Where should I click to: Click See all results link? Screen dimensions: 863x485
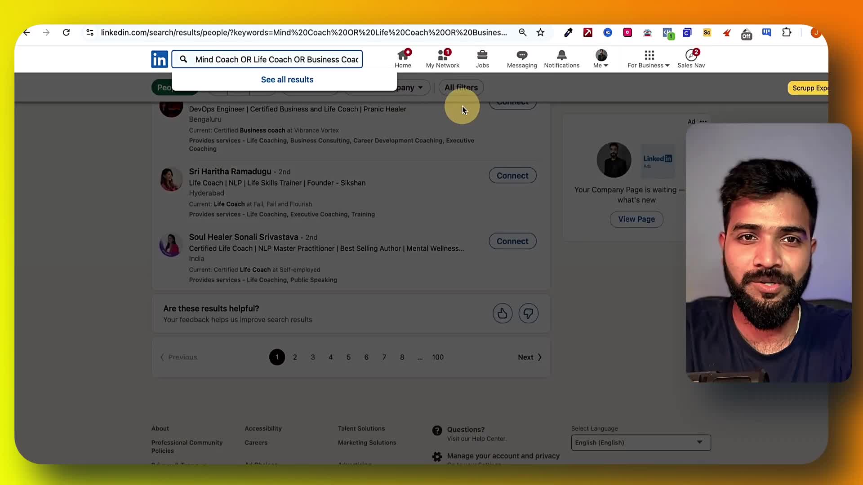[287, 79]
